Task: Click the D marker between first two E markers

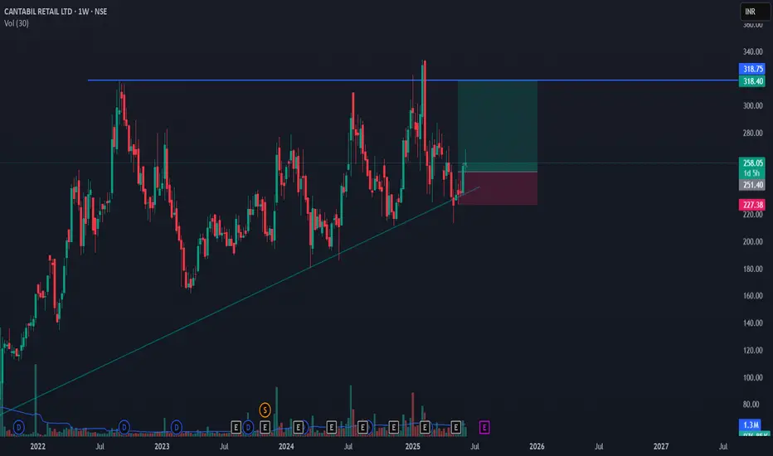Action: click(249, 428)
